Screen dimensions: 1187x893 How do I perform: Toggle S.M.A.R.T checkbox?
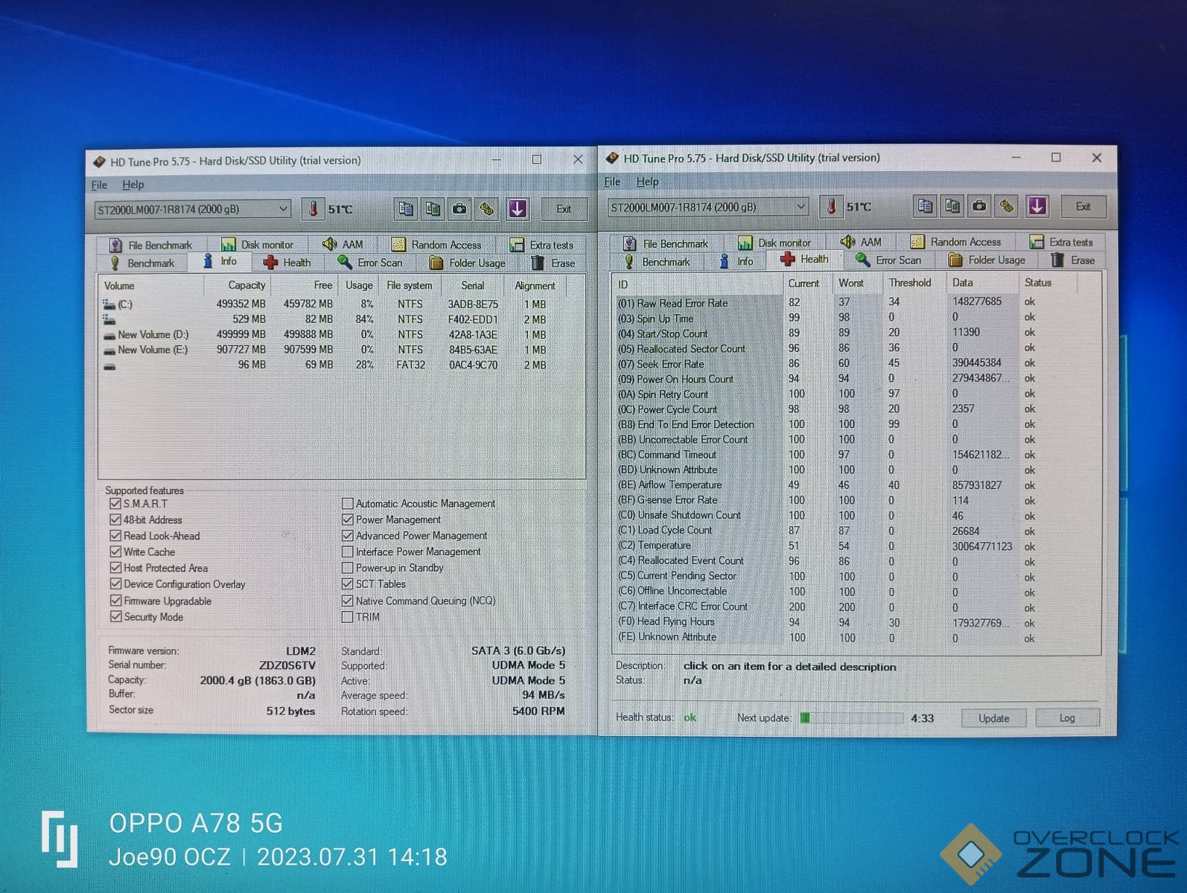pyautogui.click(x=115, y=504)
